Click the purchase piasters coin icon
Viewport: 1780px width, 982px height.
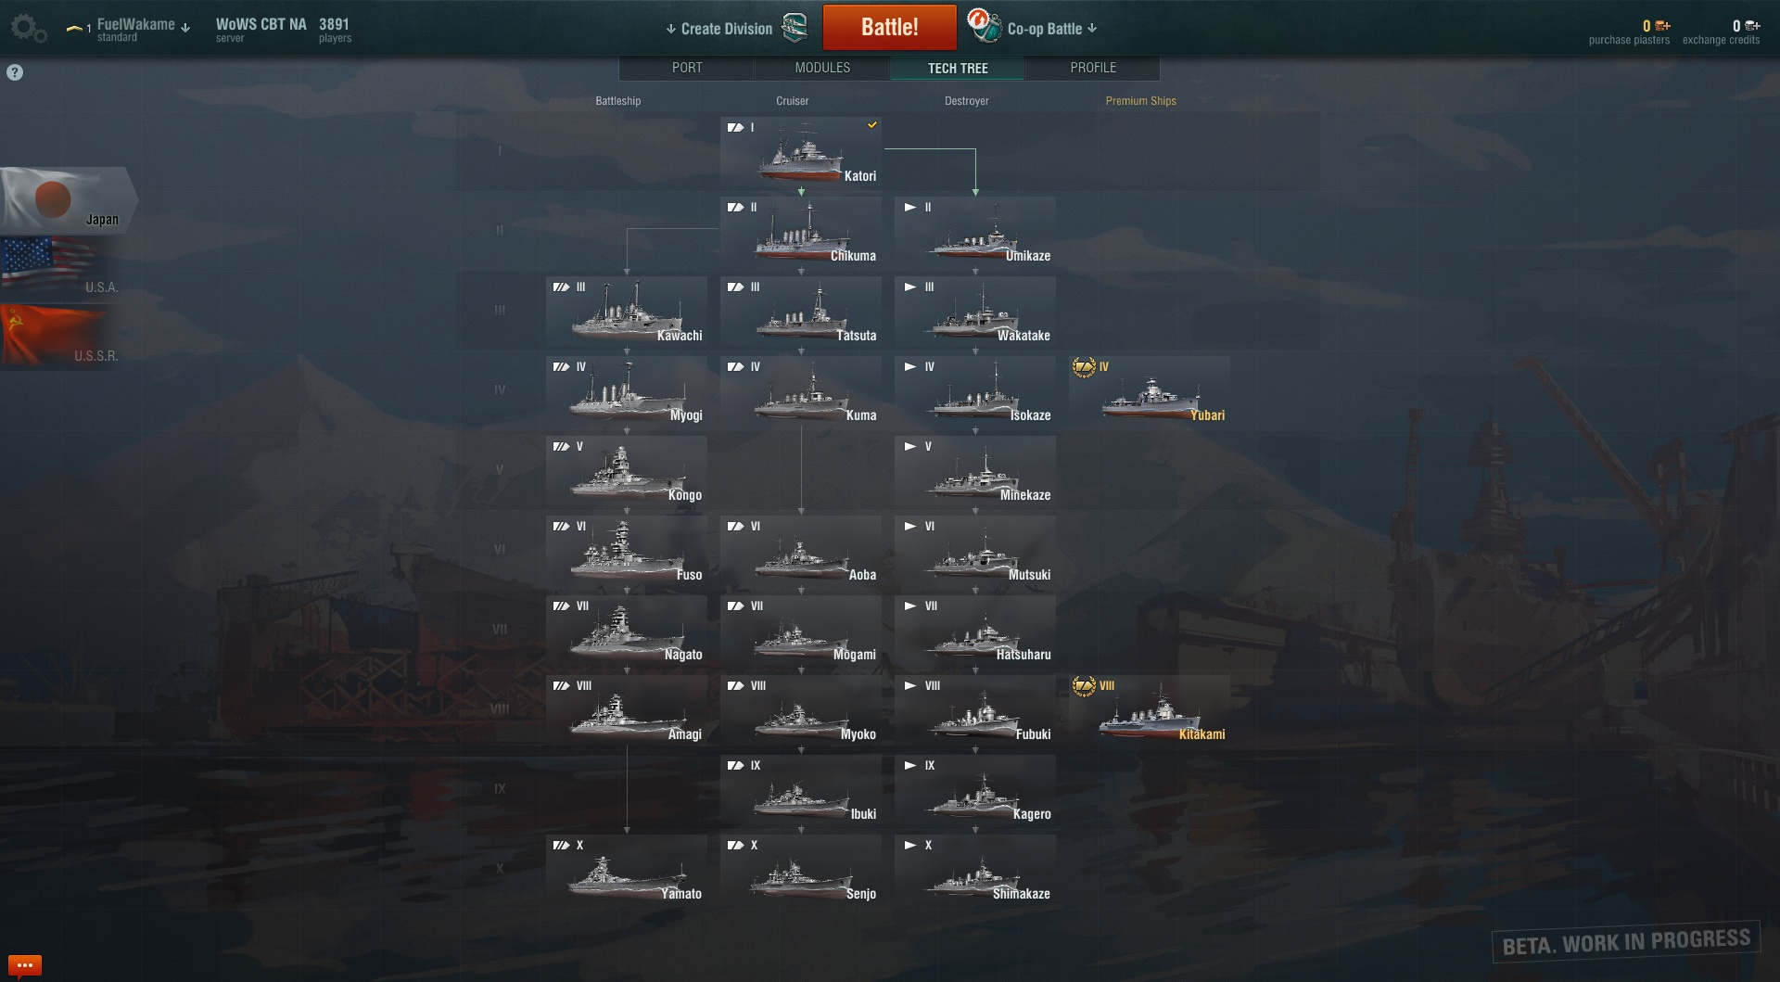1662,26
